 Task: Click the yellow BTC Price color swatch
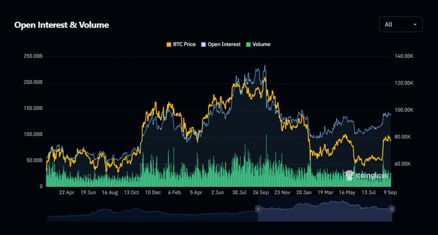click(169, 44)
